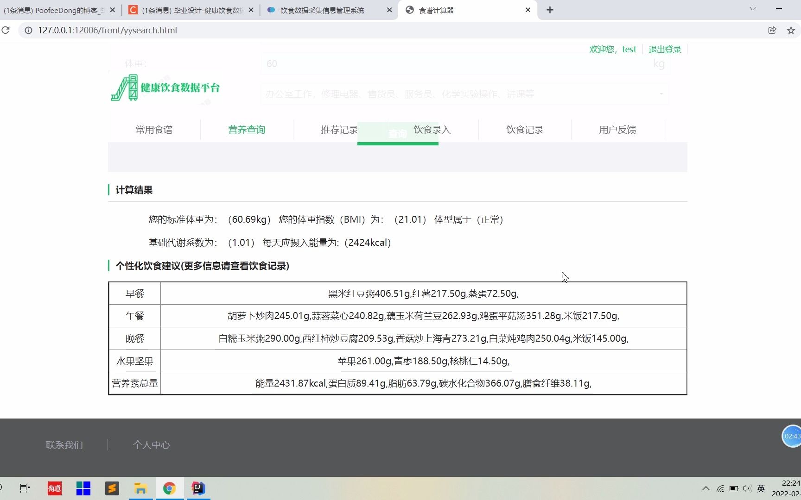Open File Explorer from taskbar
The width and height of the screenshot is (801, 500).
click(140, 488)
